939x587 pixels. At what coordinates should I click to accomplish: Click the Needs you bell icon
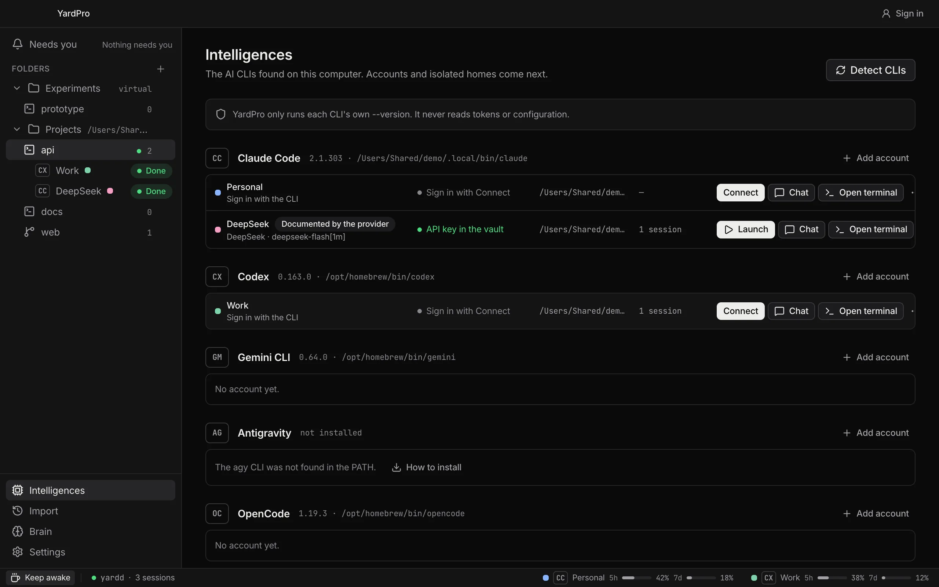click(18, 44)
